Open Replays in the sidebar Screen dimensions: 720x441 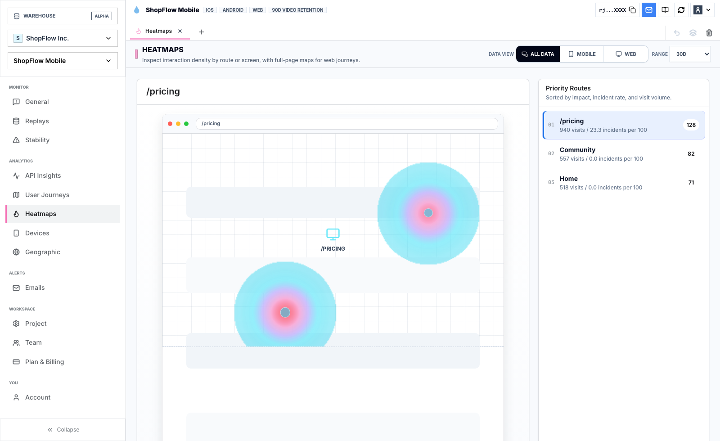pyautogui.click(x=63, y=121)
